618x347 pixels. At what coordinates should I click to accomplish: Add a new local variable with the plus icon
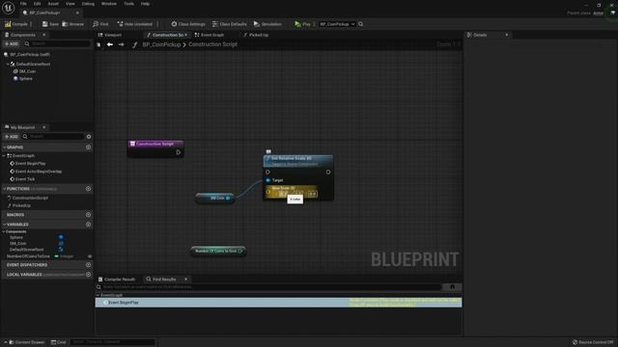click(88, 275)
